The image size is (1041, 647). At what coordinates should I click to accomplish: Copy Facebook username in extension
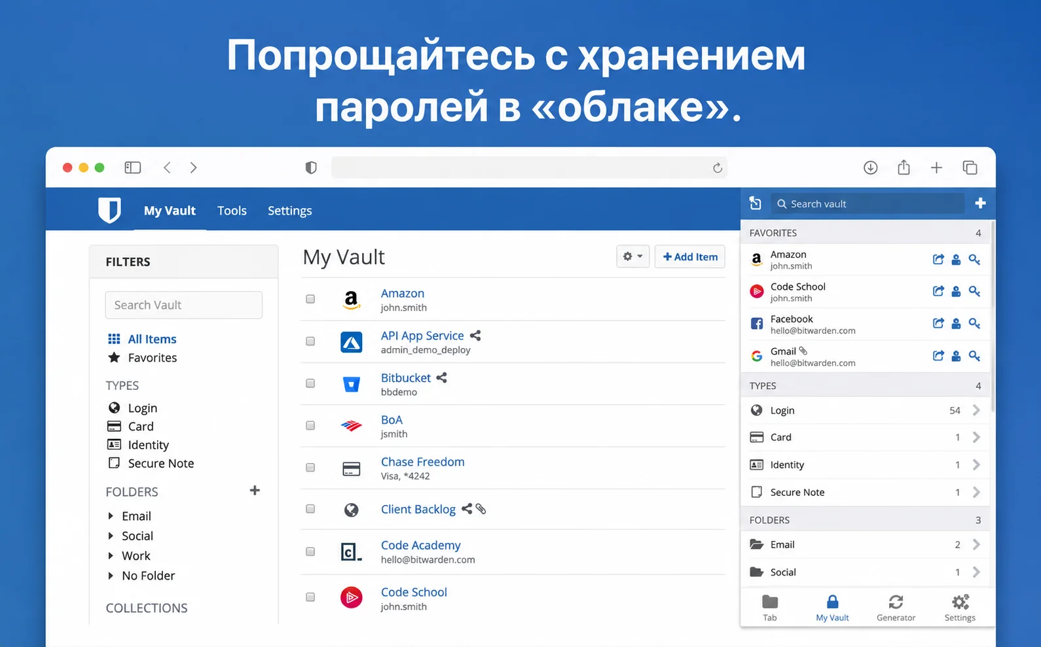coord(956,323)
